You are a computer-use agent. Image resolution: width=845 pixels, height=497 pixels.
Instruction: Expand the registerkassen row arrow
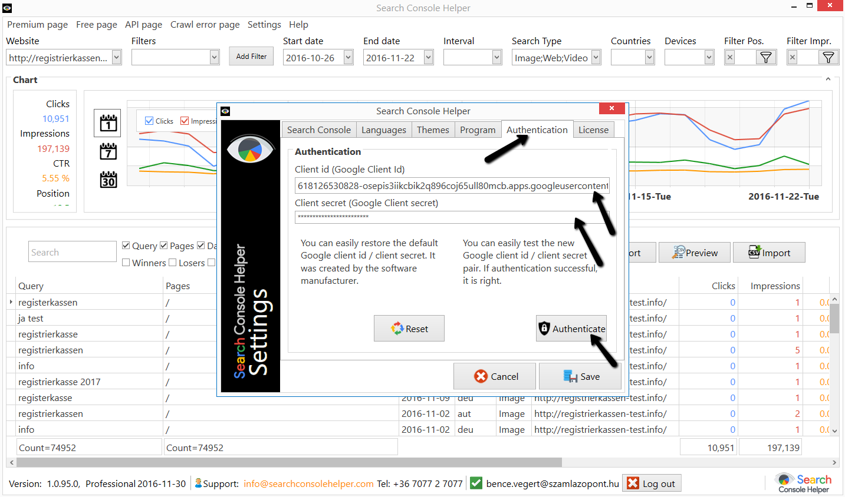11,301
